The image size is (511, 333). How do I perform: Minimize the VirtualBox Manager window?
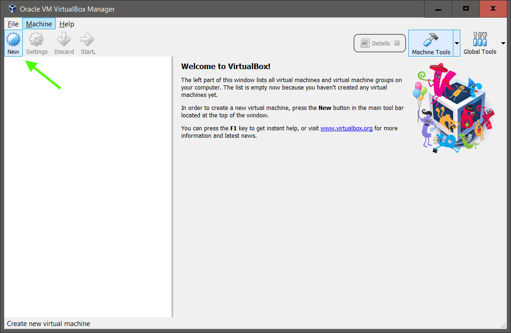[x=439, y=9]
